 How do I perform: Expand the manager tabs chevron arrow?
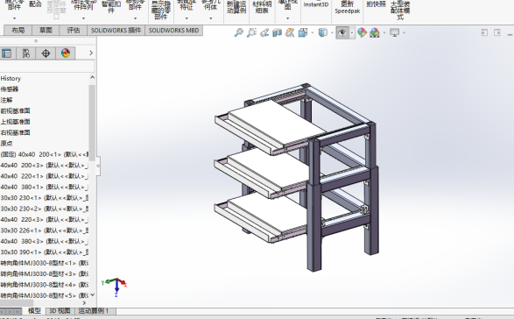pos(91,53)
